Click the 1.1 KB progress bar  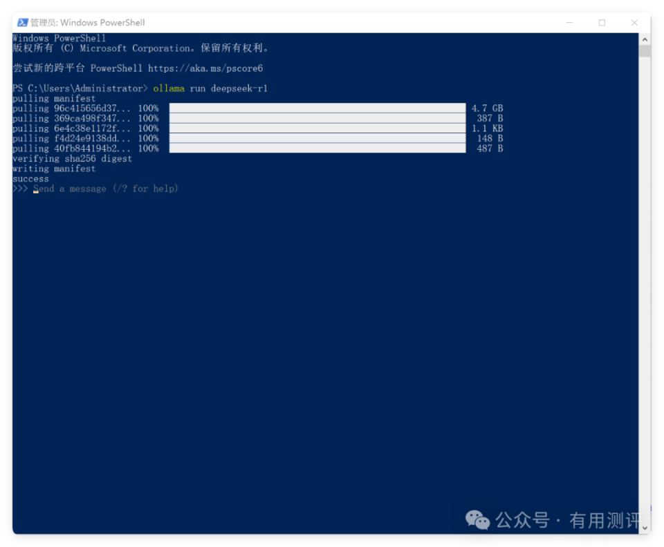(317, 128)
